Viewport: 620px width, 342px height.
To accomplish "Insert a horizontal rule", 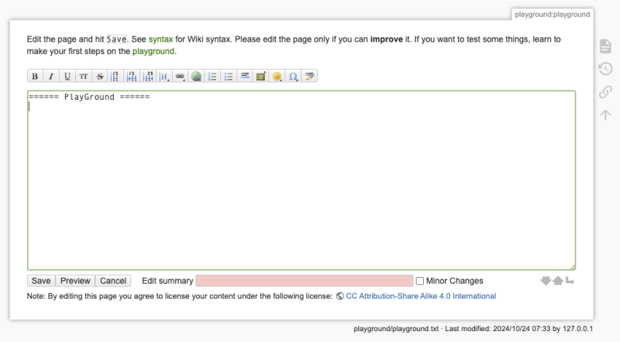I will (245, 76).
